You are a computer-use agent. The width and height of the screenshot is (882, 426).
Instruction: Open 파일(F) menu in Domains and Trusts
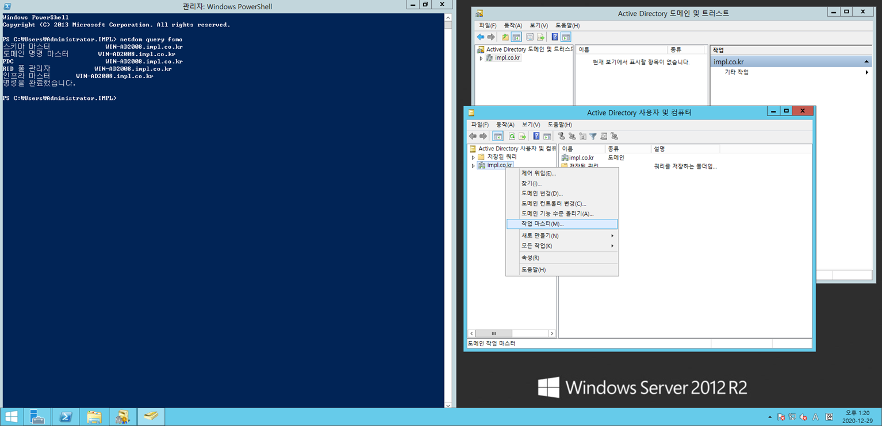pos(488,25)
